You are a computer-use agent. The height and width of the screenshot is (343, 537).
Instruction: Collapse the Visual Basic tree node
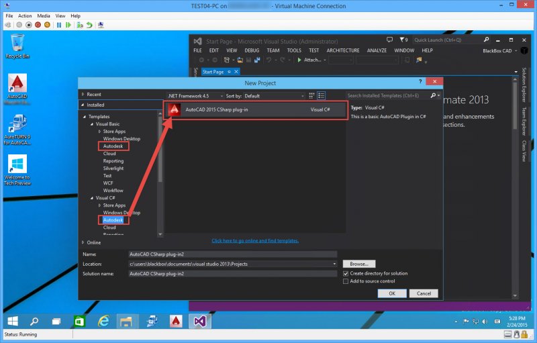point(92,124)
